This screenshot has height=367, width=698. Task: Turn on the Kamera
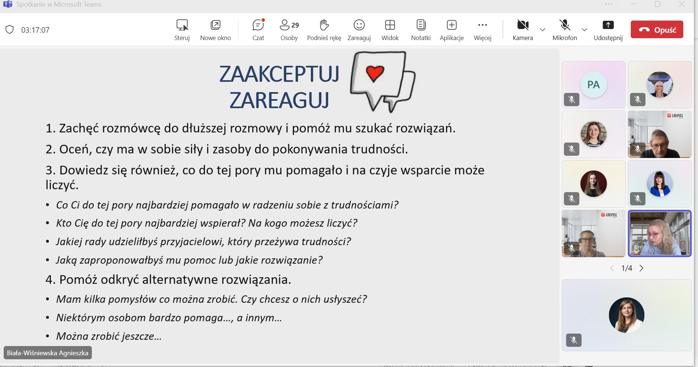point(522,29)
